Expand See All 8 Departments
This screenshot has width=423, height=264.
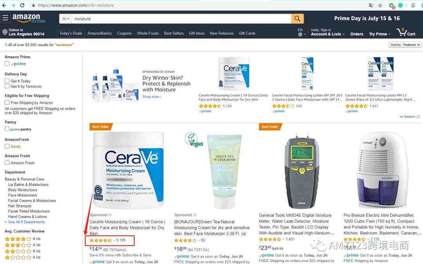coord(27,222)
